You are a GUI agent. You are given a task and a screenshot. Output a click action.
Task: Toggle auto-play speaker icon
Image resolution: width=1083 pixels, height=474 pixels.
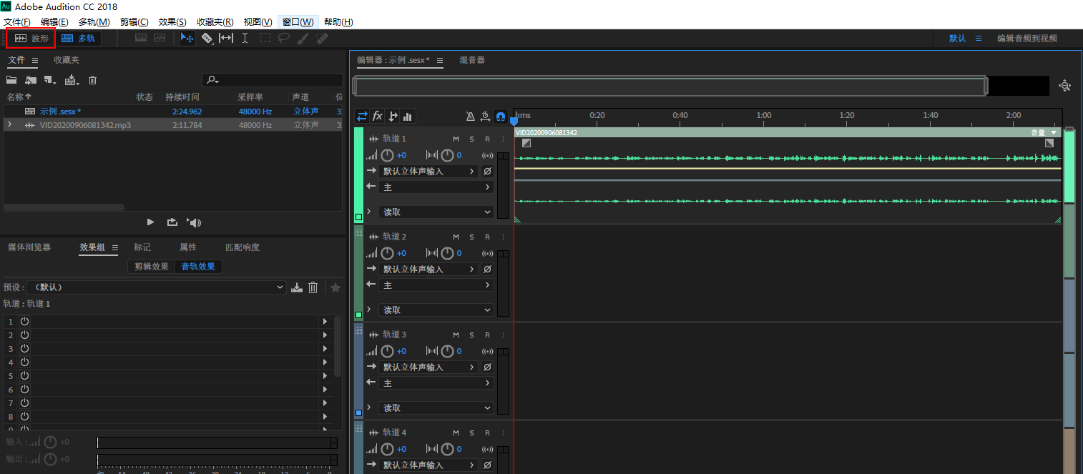pos(194,222)
